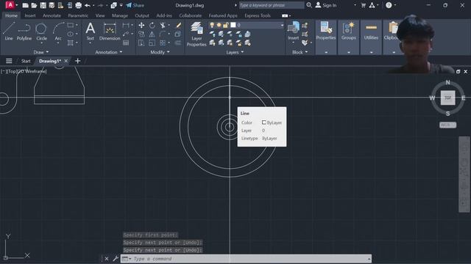Open the Circle tool dropdown arrow
This screenshot has width=471, height=264.
41,43
